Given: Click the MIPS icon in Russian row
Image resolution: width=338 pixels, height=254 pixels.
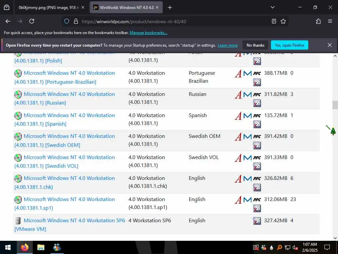Looking at the screenshot, I should tap(248, 94).
